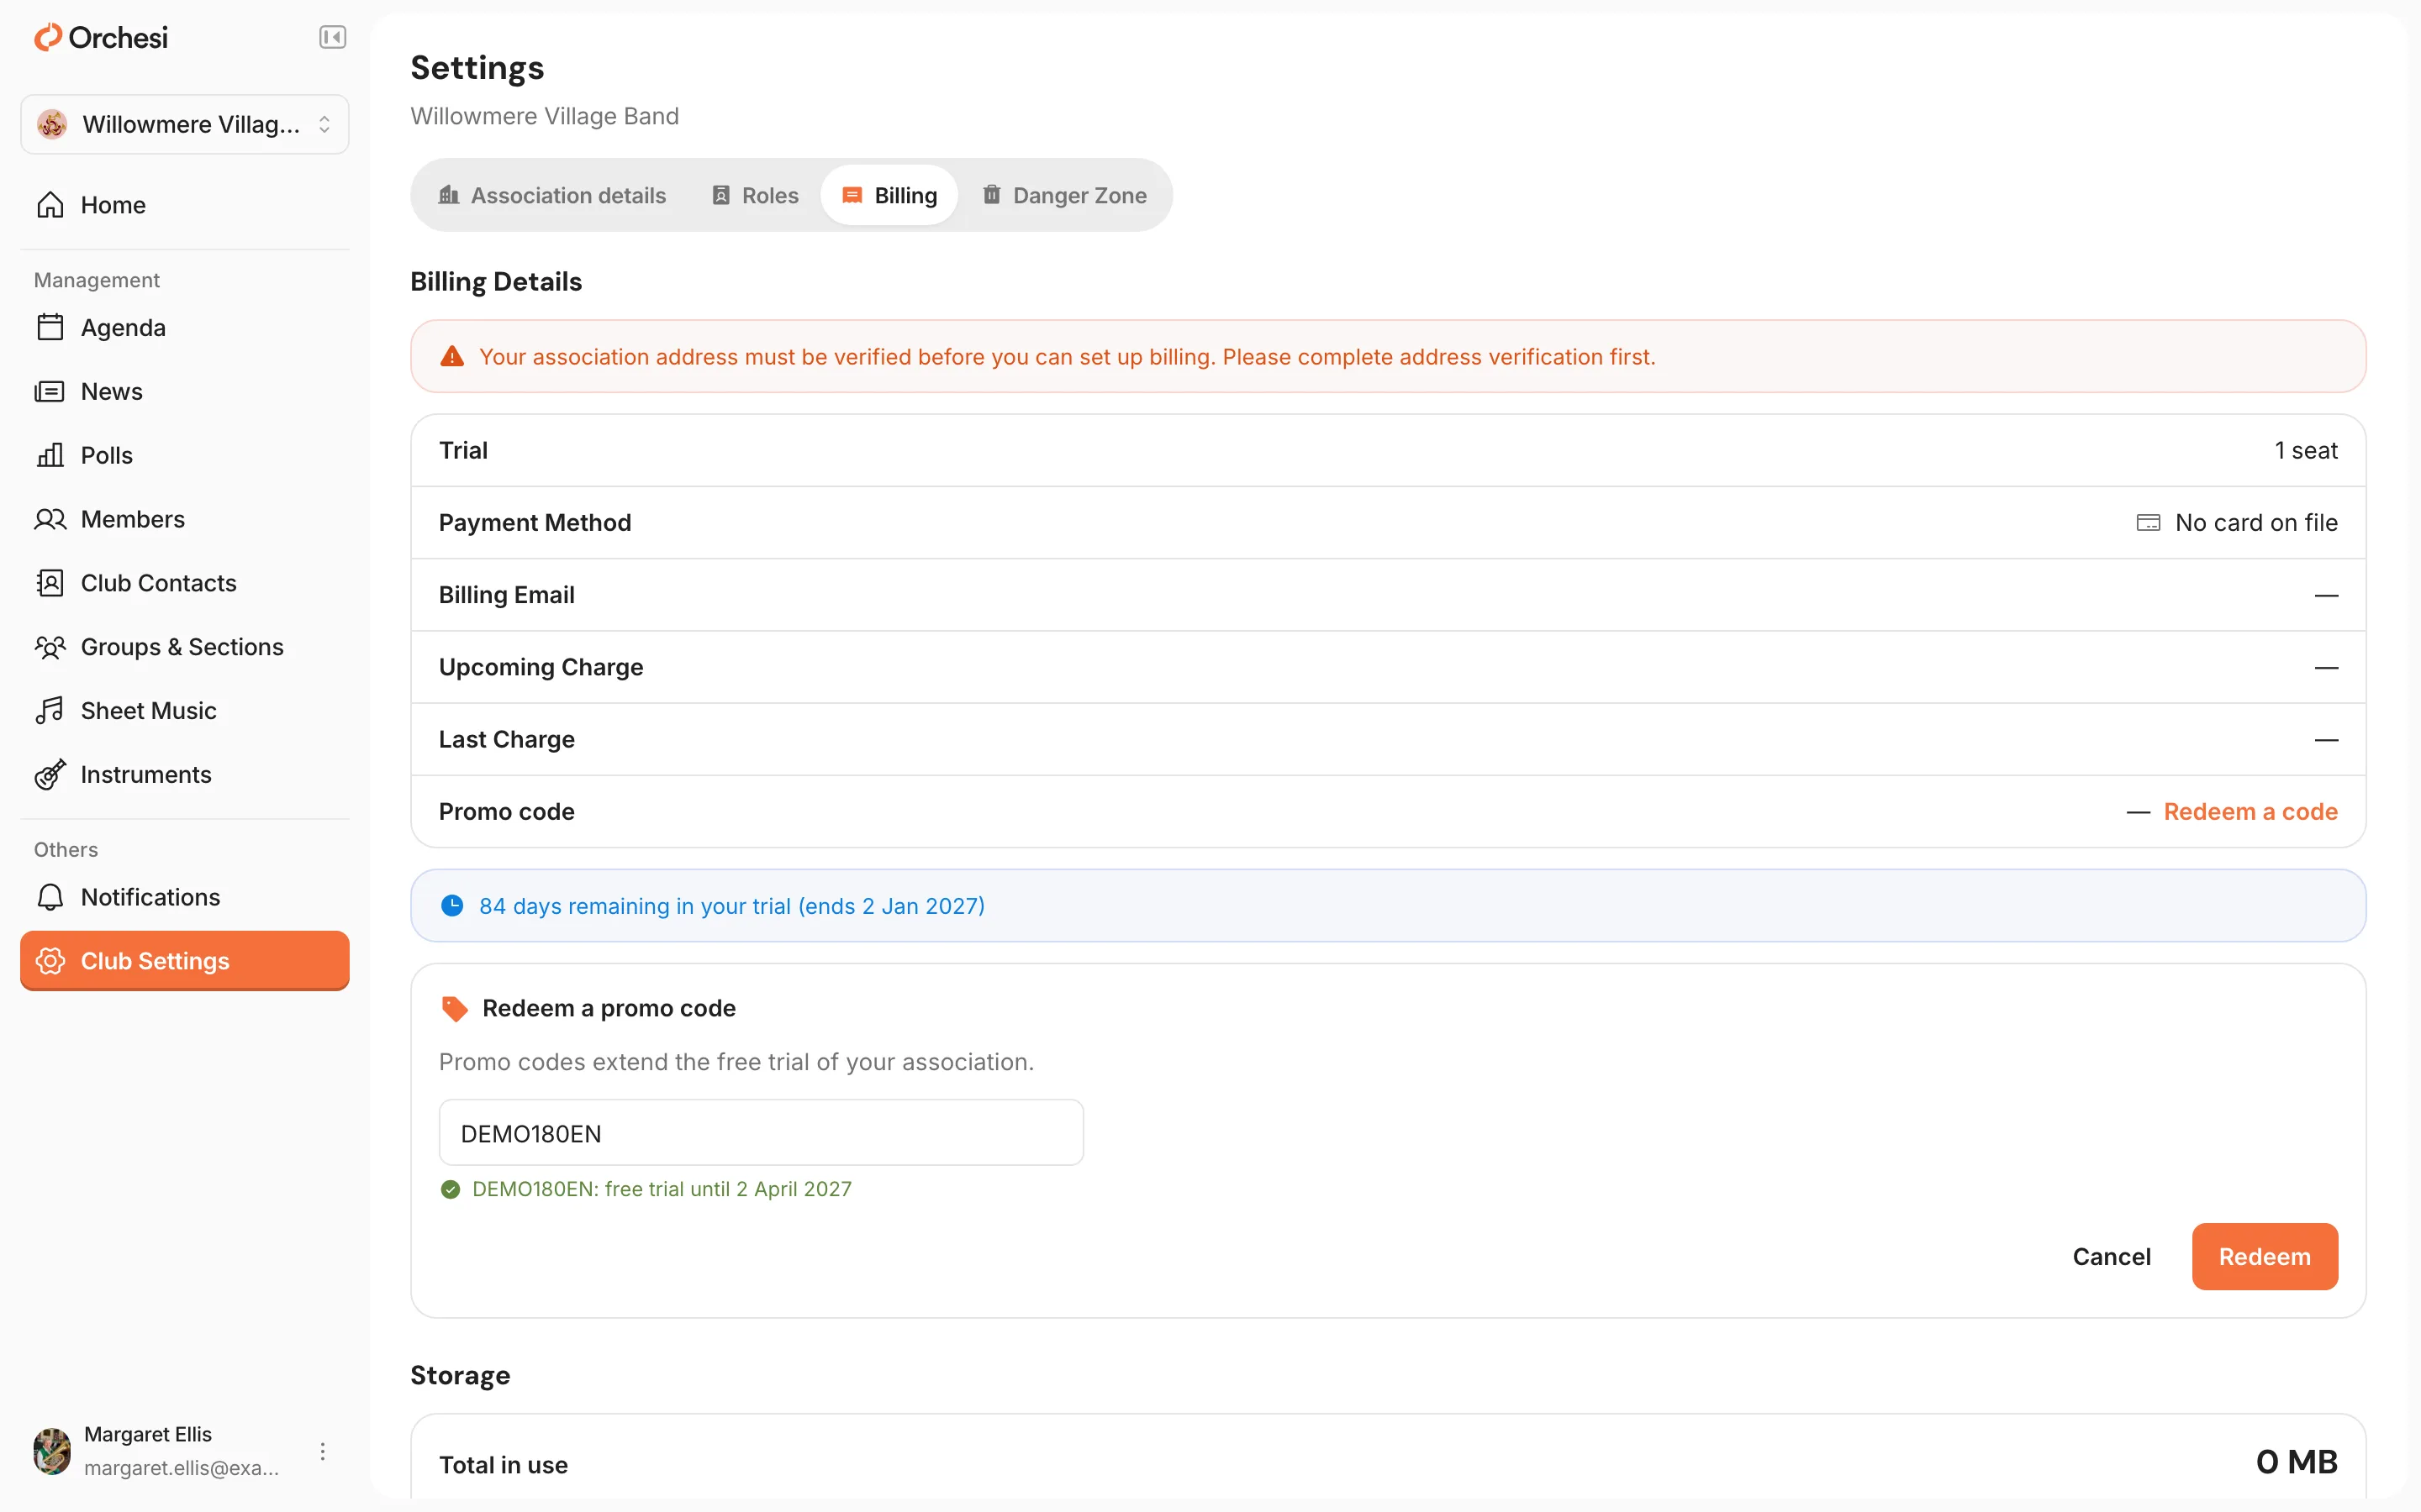2421x1512 pixels.
Task: Collapse the sidebar with the panel icon
Action: coord(332,37)
